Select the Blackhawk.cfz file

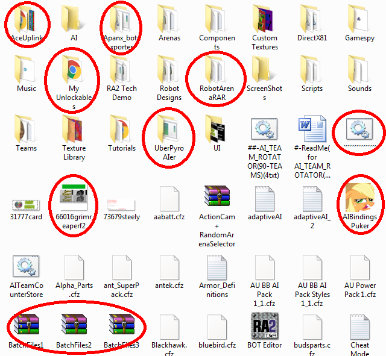coord(169,326)
